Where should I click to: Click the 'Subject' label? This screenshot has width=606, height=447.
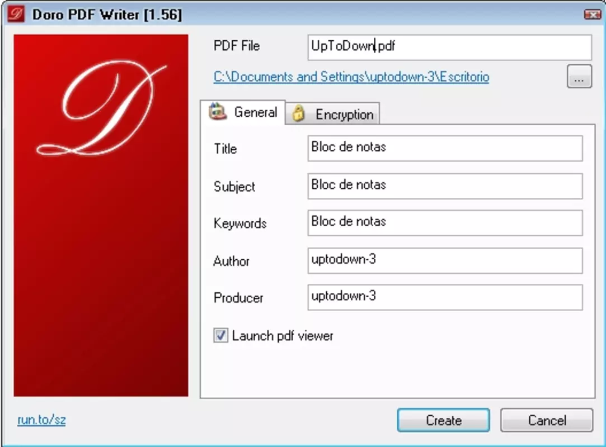(x=234, y=187)
